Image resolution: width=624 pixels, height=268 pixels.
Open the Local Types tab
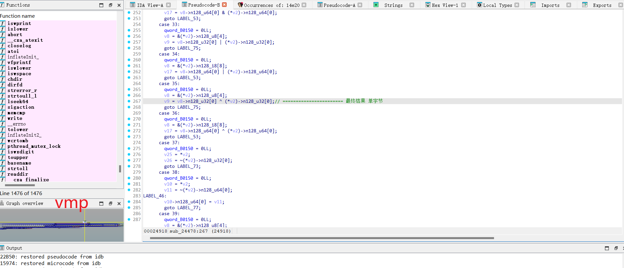(497, 5)
